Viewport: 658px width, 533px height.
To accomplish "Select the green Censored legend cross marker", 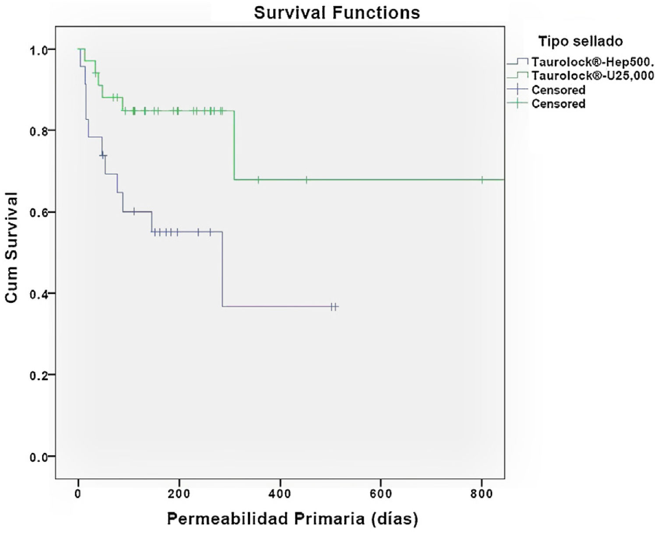I will (x=517, y=104).
